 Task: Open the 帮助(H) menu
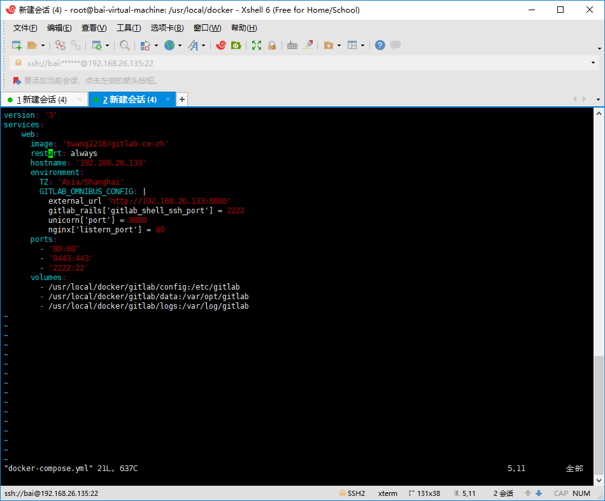tap(244, 28)
